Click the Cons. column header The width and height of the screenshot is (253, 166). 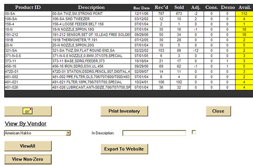tap(212, 7)
